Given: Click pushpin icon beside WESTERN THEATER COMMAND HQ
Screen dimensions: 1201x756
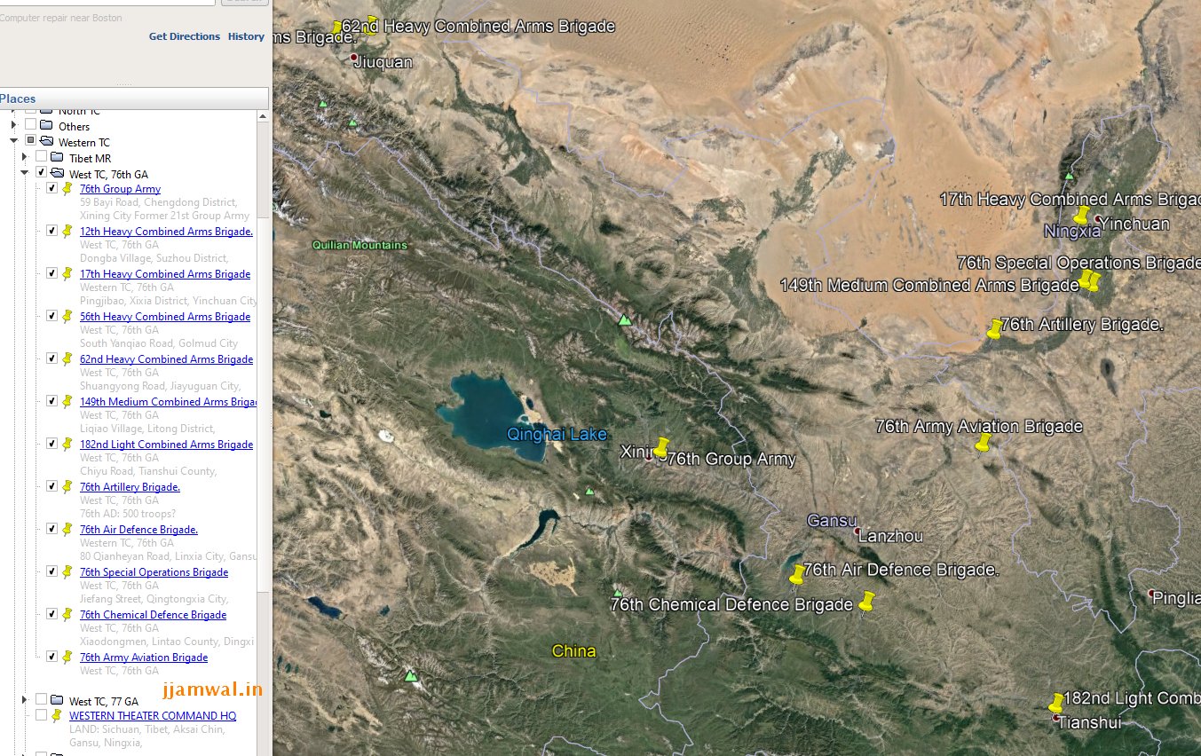Looking at the screenshot, I should (x=57, y=715).
